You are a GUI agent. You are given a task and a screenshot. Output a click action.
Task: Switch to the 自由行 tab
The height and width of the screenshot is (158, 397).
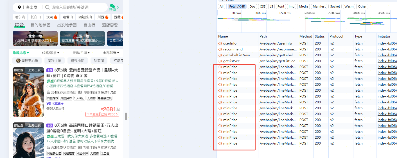[x=89, y=25]
